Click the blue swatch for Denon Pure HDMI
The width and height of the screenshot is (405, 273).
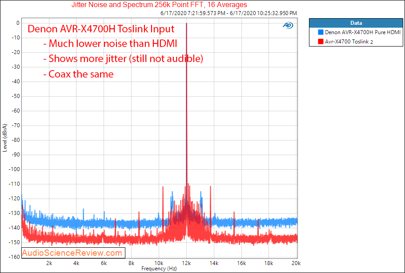click(x=321, y=32)
